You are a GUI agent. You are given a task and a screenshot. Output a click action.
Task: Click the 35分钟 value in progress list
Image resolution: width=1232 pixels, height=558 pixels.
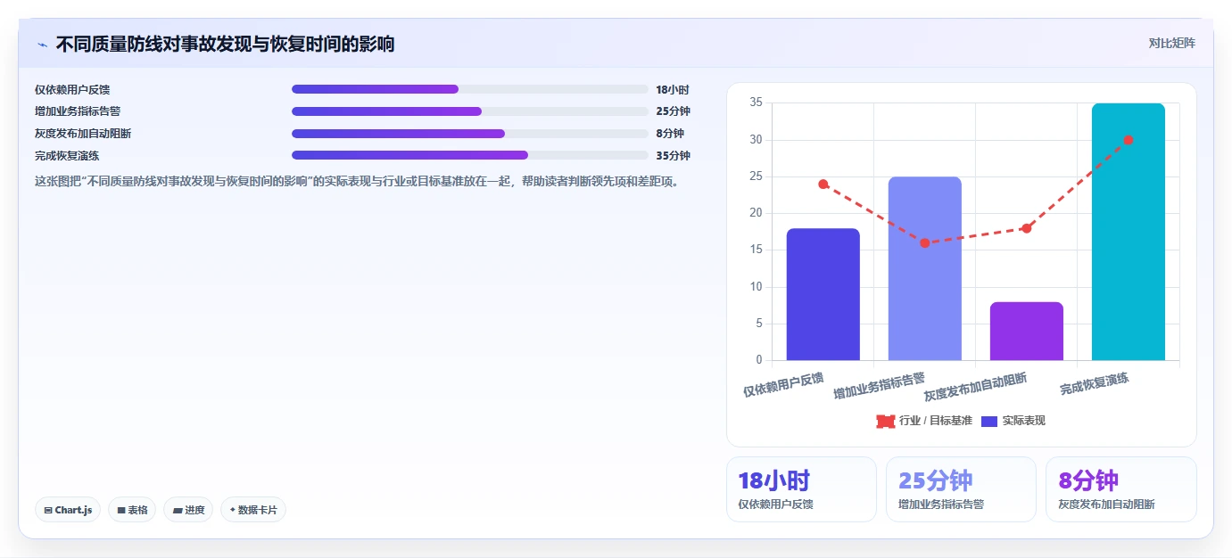pyautogui.click(x=673, y=156)
